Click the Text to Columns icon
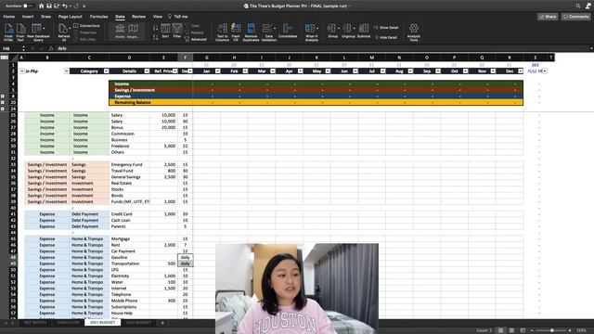This screenshot has height=334, width=594. point(223,29)
